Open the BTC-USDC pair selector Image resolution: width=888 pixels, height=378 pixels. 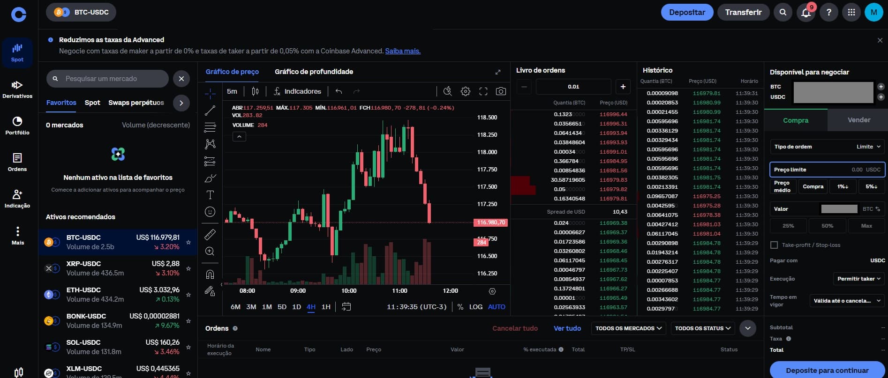click(81, 12)
